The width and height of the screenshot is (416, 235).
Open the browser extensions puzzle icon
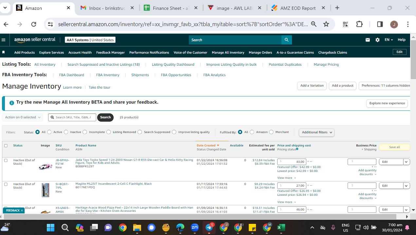[359, 24]
